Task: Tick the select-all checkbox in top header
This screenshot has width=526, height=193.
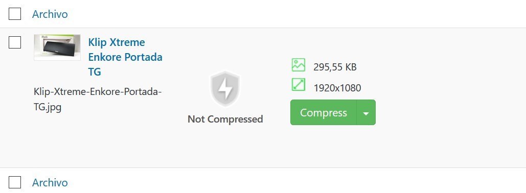Action: click(x=15, y=14)
